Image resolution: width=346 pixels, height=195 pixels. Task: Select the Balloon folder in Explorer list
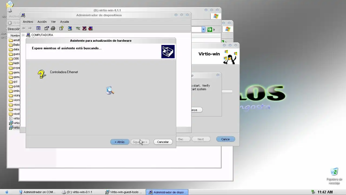14,45
